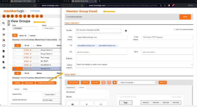Open the Sender frequent sender dropdown
Screen dimensions: 197x107
(x=99, y=31)
